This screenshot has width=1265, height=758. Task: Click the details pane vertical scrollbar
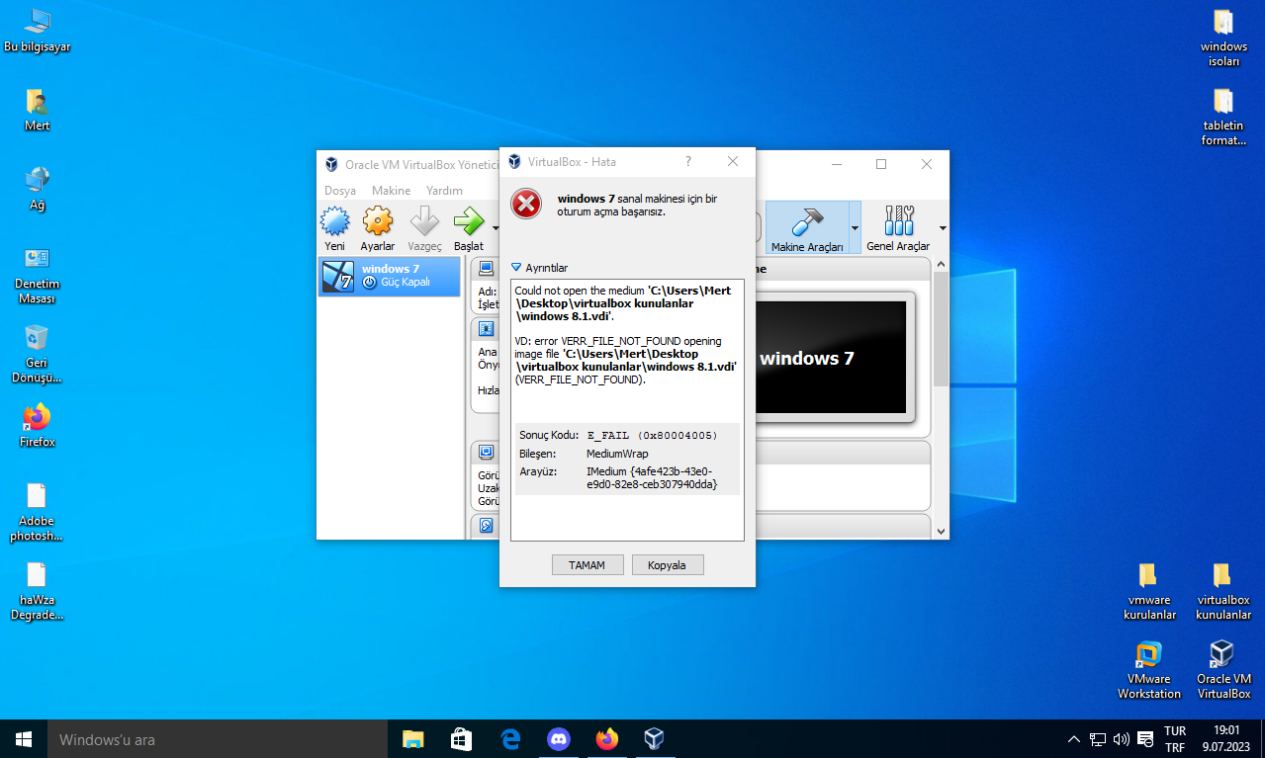click(x=941, y=329)
